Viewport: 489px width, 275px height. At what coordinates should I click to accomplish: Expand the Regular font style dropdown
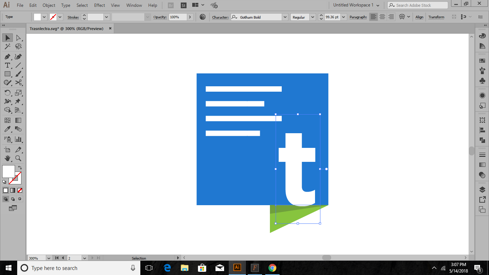click(x=313, y=17)
